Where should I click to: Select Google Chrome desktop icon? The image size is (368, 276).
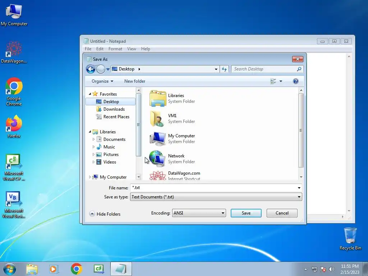(x=14, y=92)
